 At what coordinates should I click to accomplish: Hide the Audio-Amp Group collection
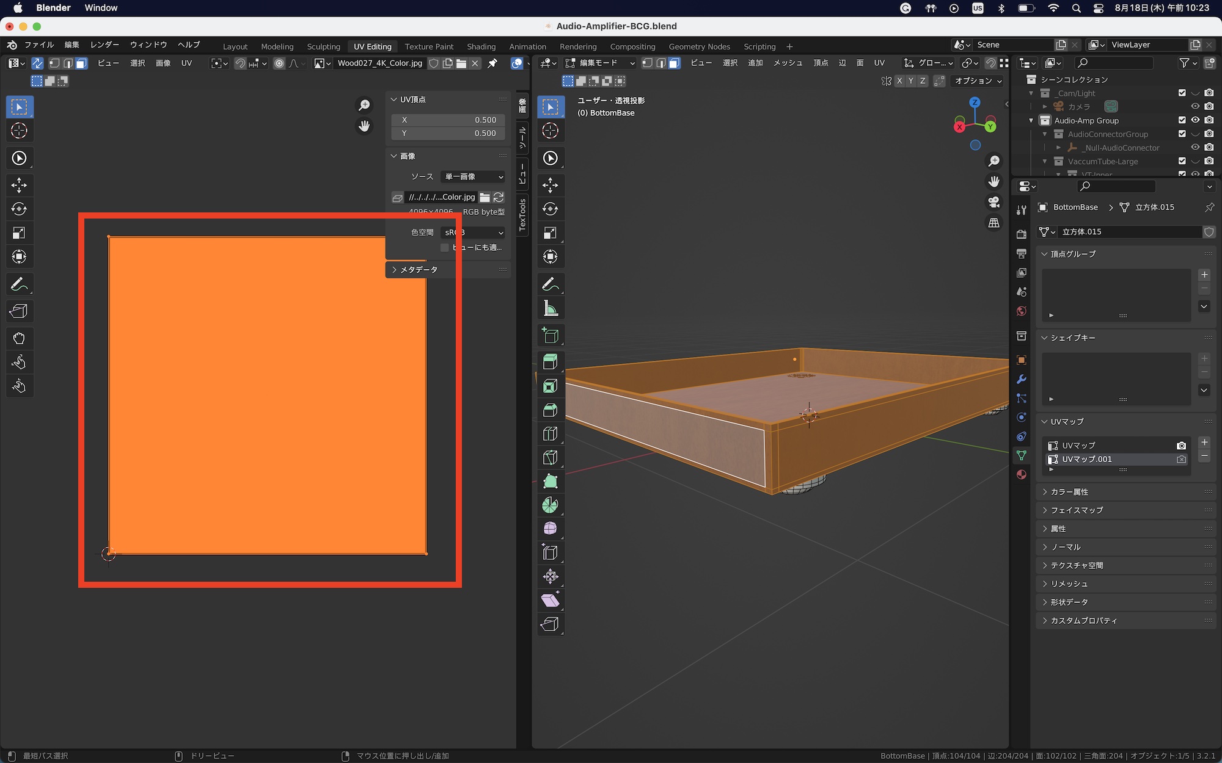click(1195, 120)
